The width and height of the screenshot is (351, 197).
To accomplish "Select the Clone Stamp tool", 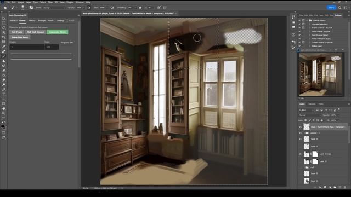I will pyautogui.click(x=4, y=61).
